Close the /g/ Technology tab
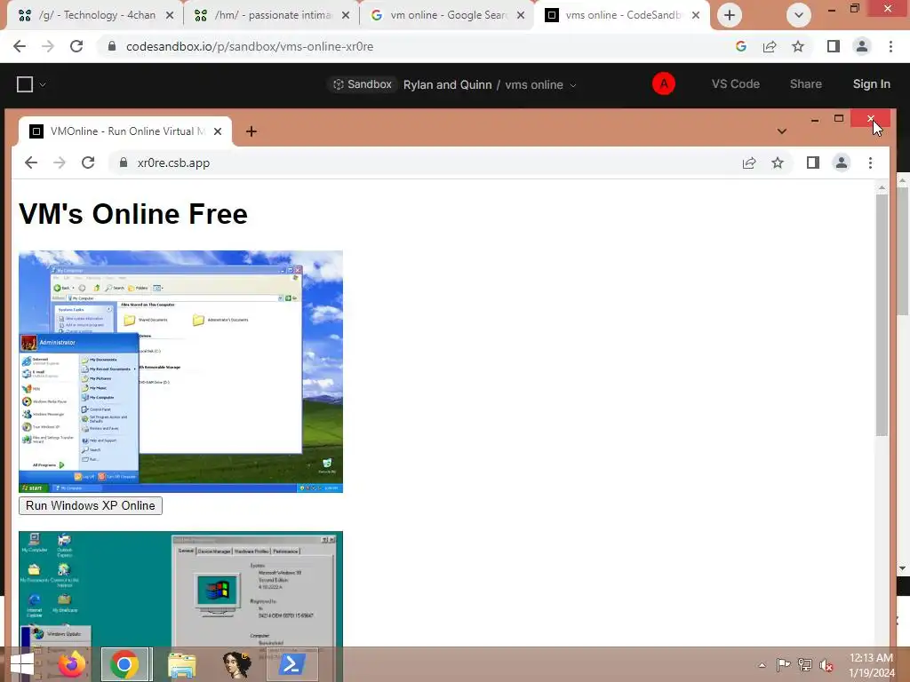Viewport: 910px width, 682px height. [170, 15]
